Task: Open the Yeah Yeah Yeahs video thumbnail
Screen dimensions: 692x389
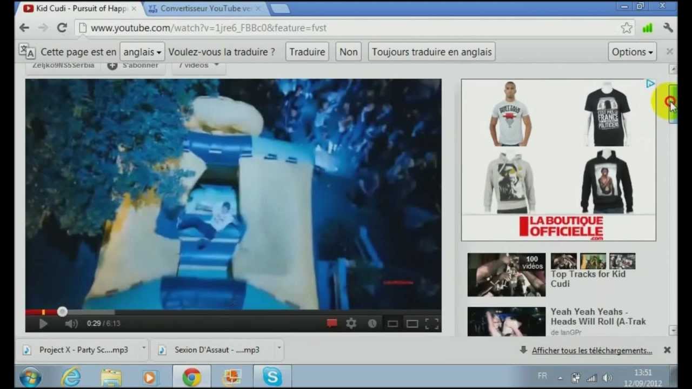Action: 507,321
